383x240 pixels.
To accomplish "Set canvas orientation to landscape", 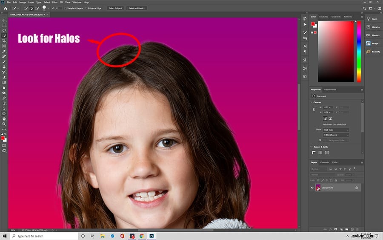I will pyautogui.click(x=330, y=119).
